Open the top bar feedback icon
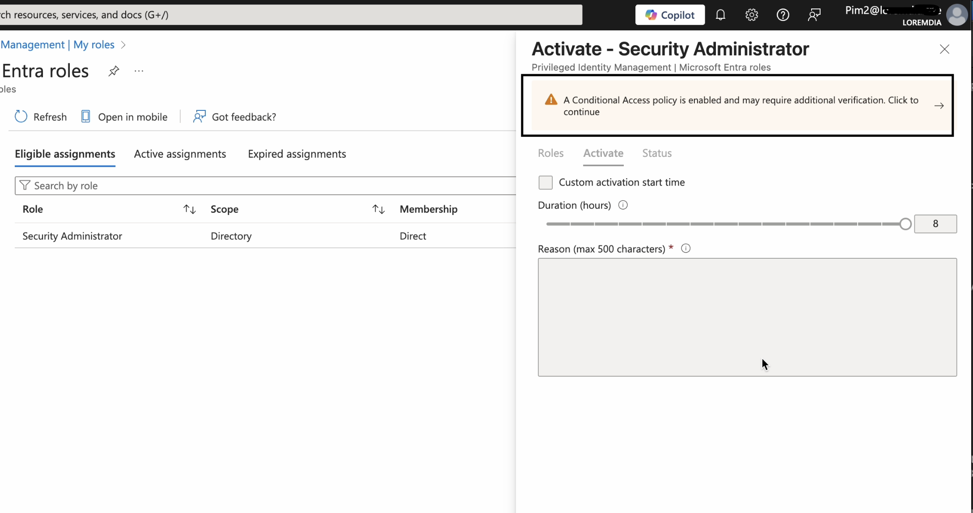The width and height of the screenshot is (973, 513). pos(814,15)
